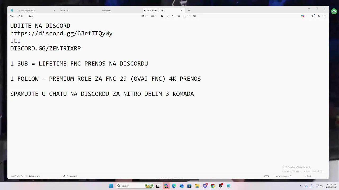The image size is (339, 190).
Task: Open Outlook from the taskbar
Action: click(181, 186)
